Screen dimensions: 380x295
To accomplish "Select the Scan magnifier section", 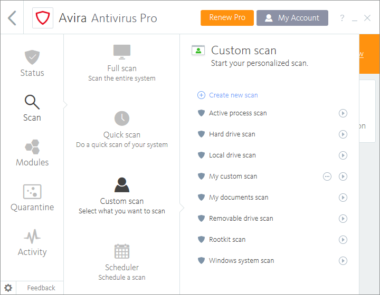I will pyautogui.click(x=32, y=108).
